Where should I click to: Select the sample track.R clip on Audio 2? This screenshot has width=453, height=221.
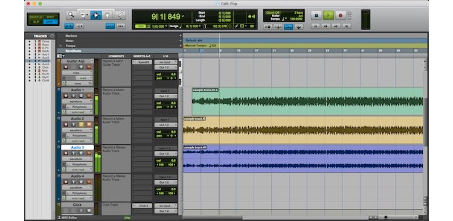pyautogui.click(x=303, y=130)
